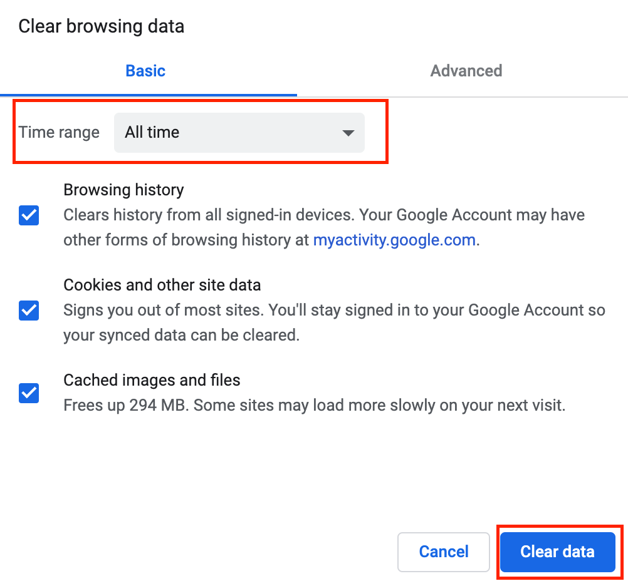Disable the Cached images and files checkbox
Image resolution: width=628 pixels, height=586 pixels.
coord(29,393)
